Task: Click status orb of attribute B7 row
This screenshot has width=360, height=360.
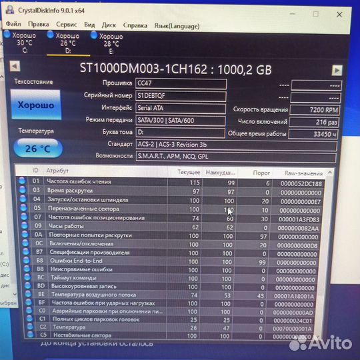Action: click(x=26, y=251)
